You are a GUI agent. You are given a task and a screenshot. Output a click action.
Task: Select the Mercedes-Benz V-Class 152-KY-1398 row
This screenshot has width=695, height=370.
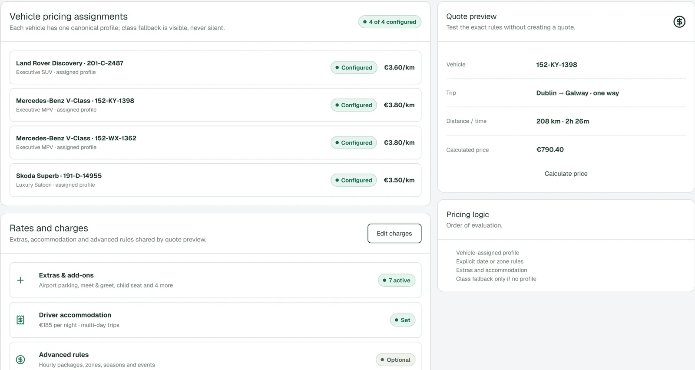point(215,105)
